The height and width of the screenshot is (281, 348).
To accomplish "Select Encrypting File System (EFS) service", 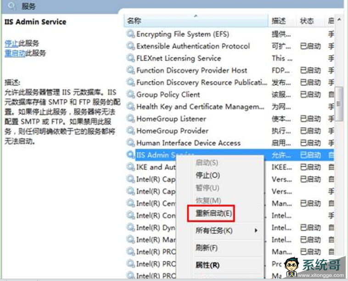I will pyautogui.click(x=183, y=34).
